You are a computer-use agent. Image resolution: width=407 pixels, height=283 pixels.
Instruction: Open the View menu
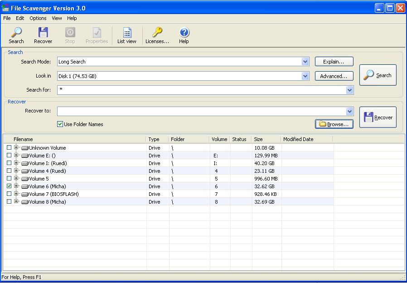57,18
